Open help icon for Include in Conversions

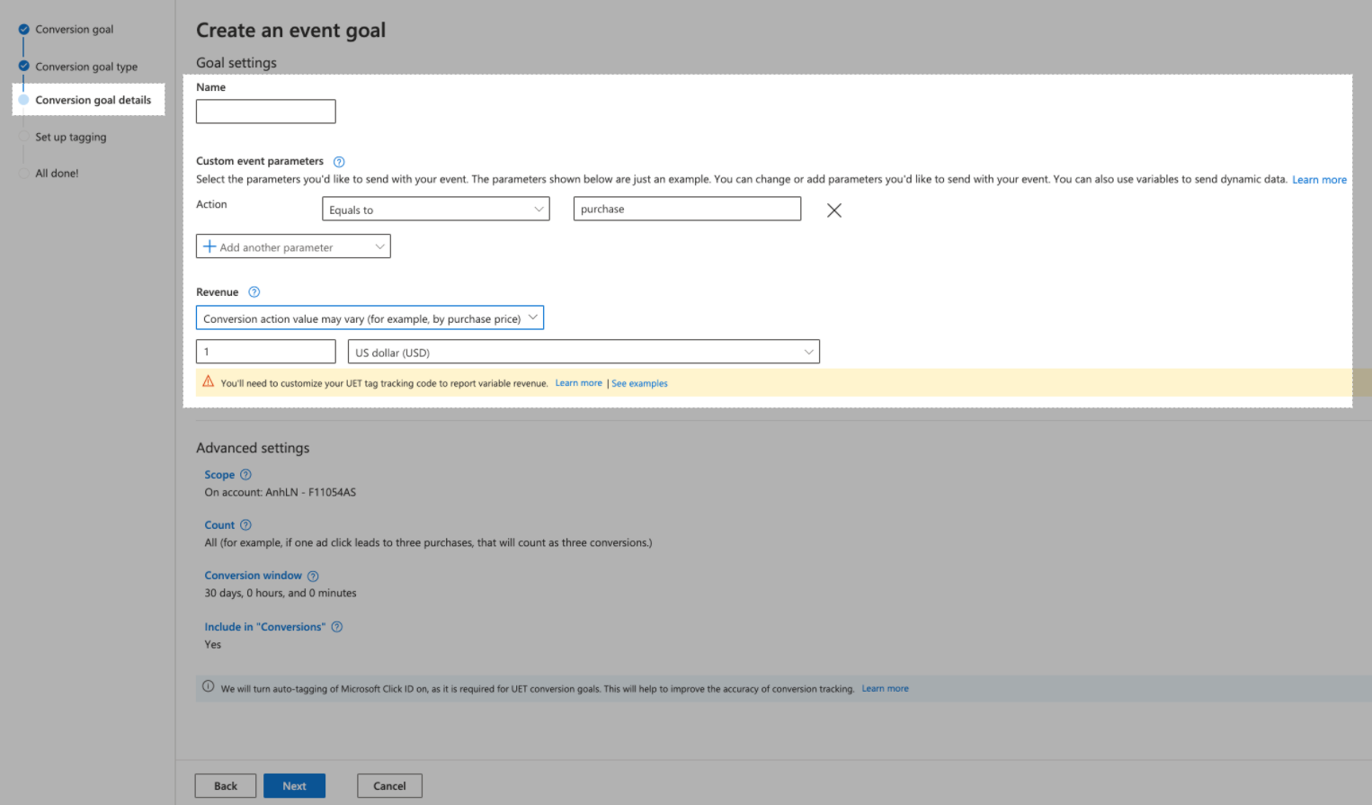tap(337, 627)
